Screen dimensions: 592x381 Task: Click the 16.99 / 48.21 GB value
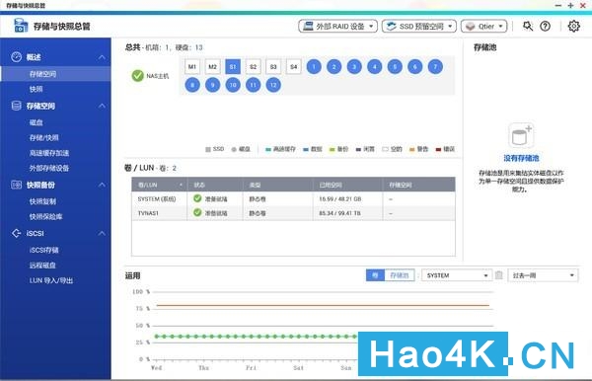339,198
